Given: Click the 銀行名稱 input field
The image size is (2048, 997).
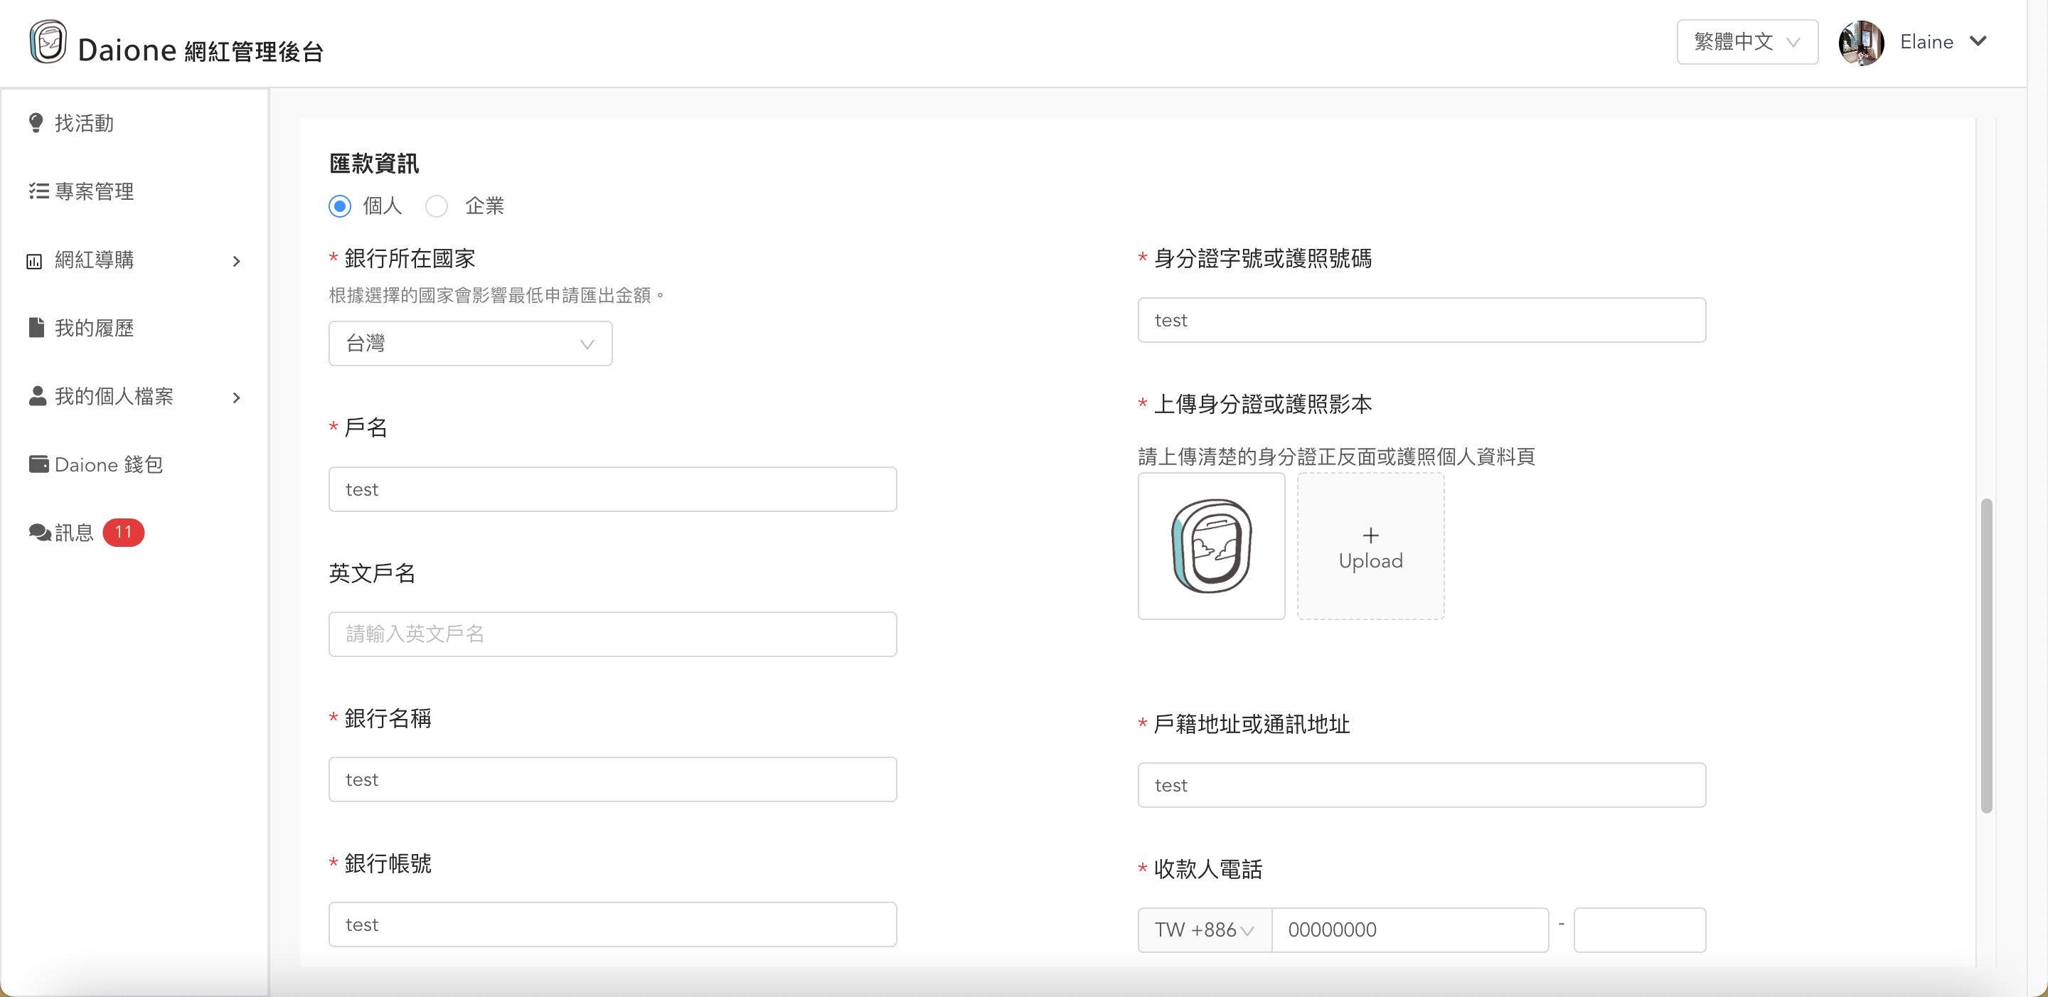Looking at the screenshot, I should click(612, 779).
